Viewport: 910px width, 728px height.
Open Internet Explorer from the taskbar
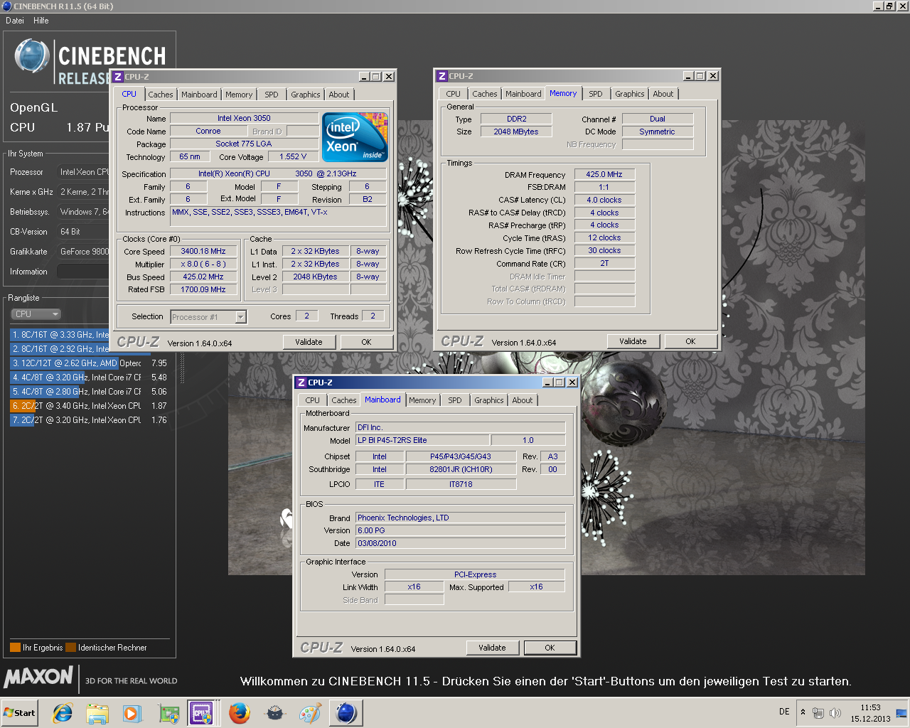63,713
